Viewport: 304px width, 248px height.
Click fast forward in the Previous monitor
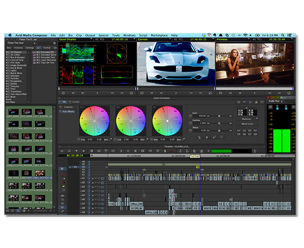pyautogui.click(x=240, y=93)
